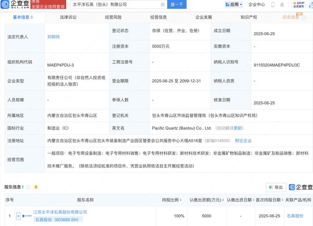Open 石英股份 related product link
This screenshot has height=226, width=313.
(295, 216)
